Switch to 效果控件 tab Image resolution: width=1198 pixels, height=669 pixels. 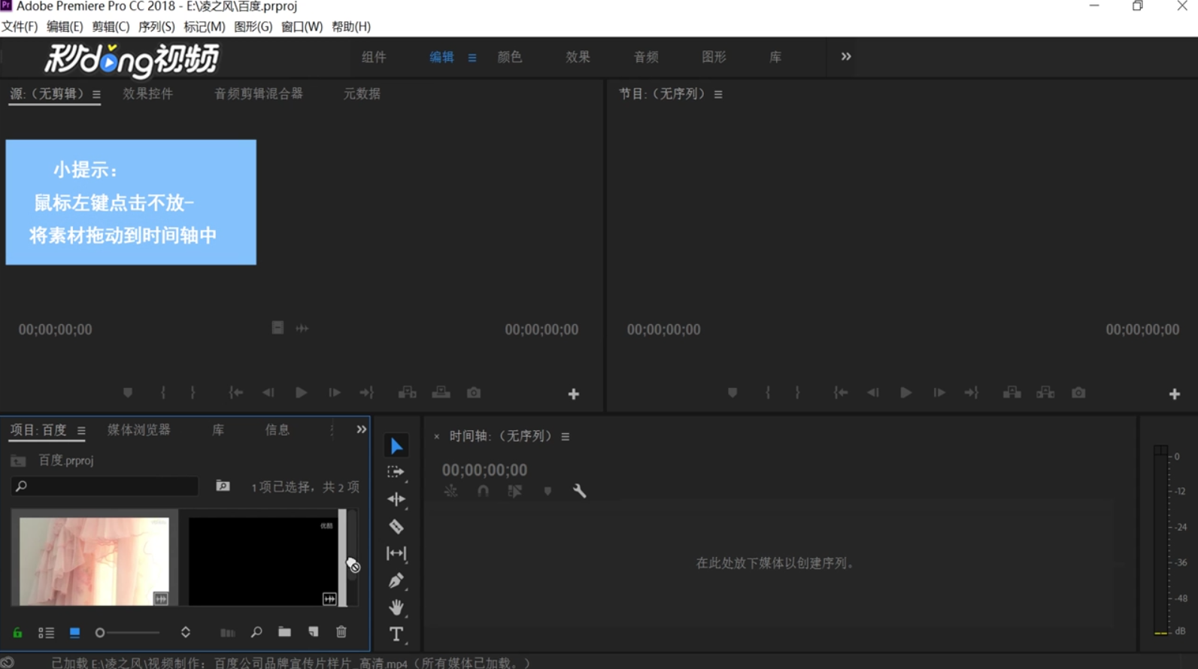[x=148, y=94]
